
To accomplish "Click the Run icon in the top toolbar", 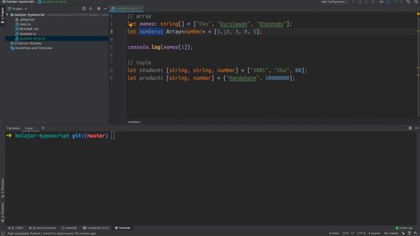I will 354,2.
